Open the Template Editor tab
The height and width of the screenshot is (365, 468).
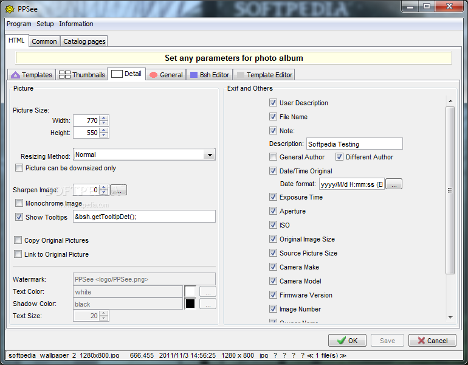(264, 75)
